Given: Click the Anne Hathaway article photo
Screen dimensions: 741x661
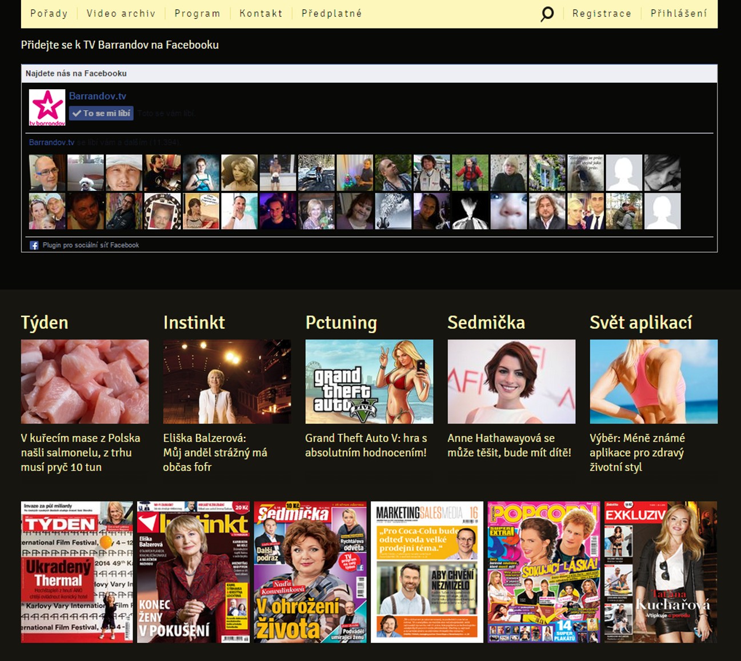Looking at the screenshot, I should click(512, 382).
